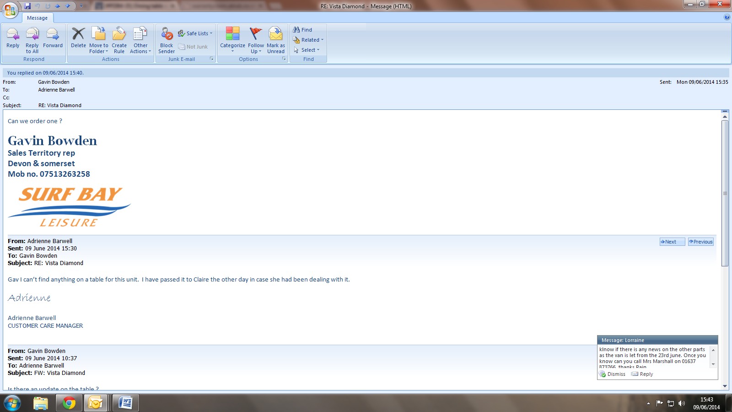Mark the message as Unread

(276, 38)
